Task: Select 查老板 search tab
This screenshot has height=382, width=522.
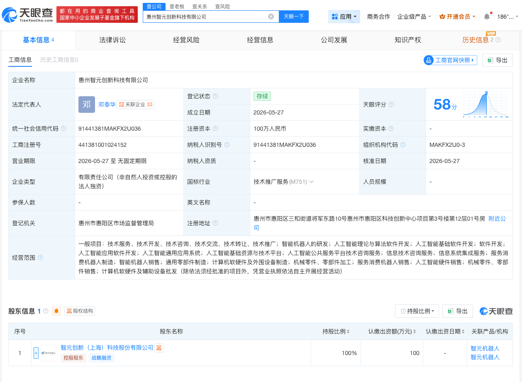Action: 177,7
